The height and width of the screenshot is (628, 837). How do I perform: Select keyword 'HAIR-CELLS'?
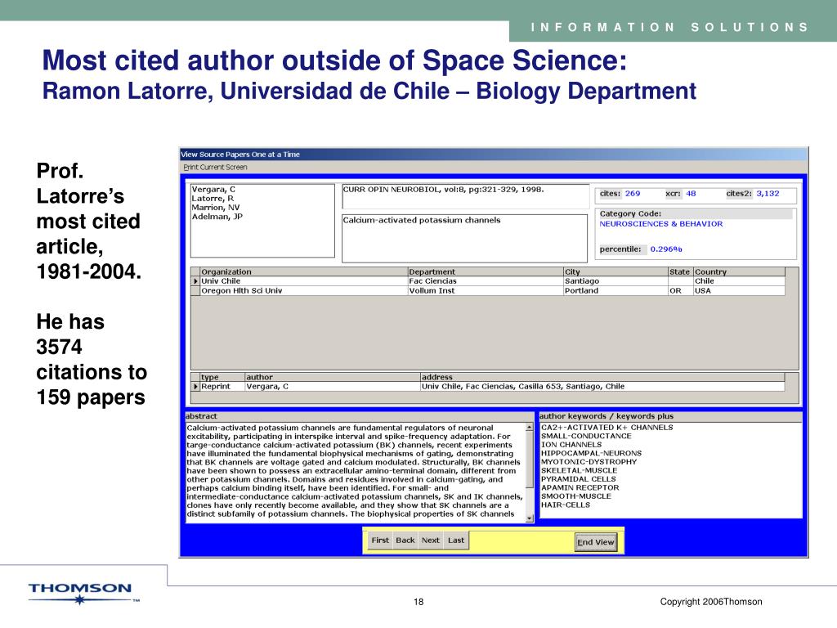[x=566, y=505]
